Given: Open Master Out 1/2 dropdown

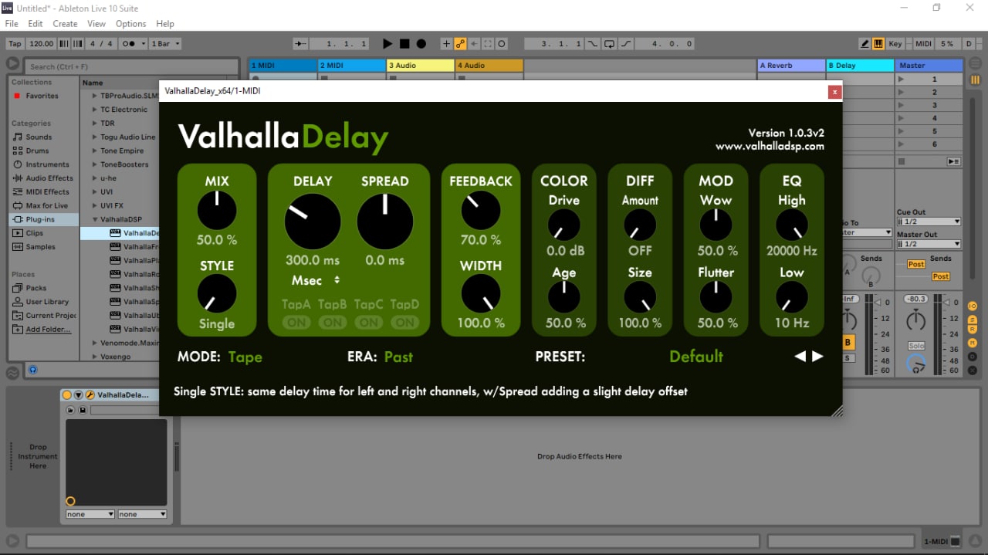Looking at the screenshot, I should tap(929, 244).
